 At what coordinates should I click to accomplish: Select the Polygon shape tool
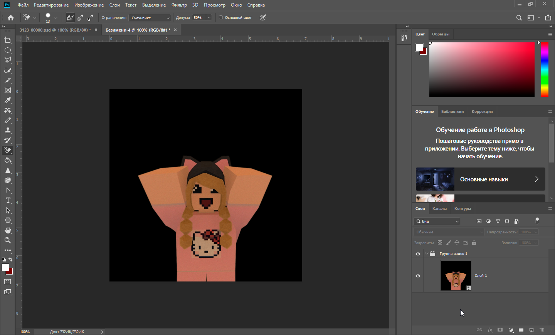point(8,221)
